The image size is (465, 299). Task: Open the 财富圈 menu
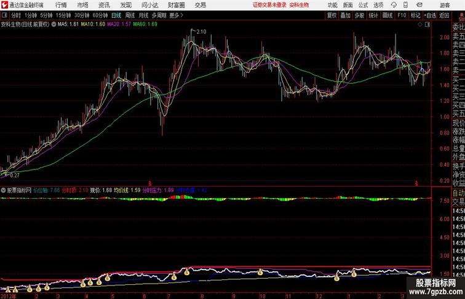(x=176, y=5)
